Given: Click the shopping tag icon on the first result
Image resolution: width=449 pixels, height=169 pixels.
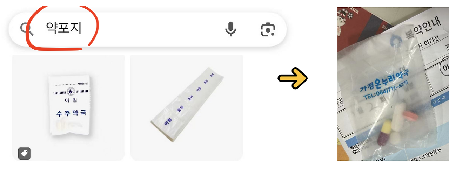Looking at the screenshot, I should [x=24, y=153].
